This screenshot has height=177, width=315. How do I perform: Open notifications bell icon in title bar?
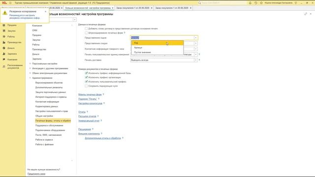250,3
